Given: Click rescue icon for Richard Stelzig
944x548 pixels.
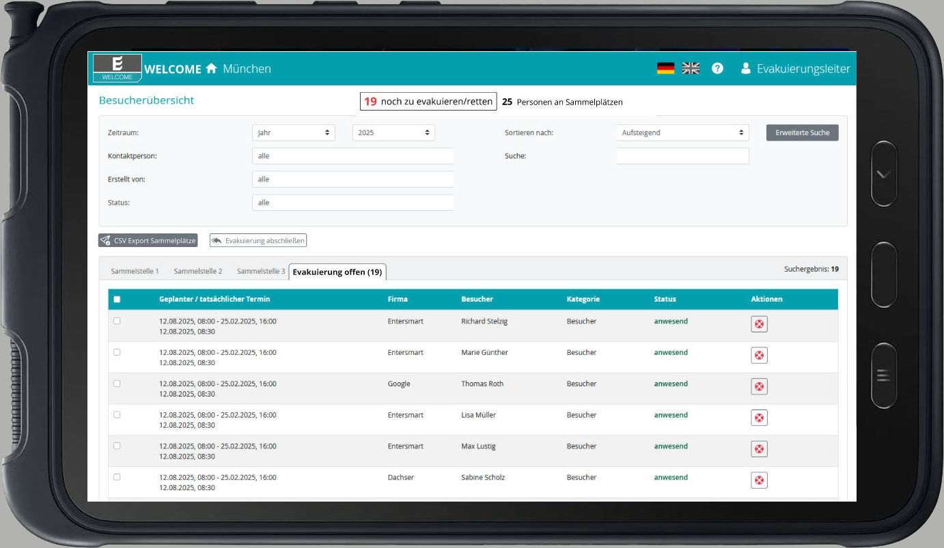Looking at the screenshot, I should tap(759, 324).
